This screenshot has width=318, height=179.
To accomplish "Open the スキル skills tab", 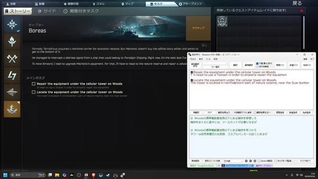I will (x=99, y=4).
